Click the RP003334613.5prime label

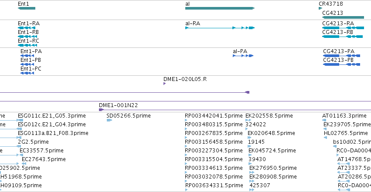[214, 168]
